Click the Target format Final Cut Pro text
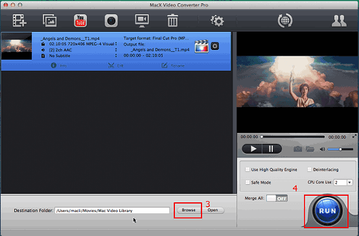This screenshot has width=359, height=236. coord(156,38)
